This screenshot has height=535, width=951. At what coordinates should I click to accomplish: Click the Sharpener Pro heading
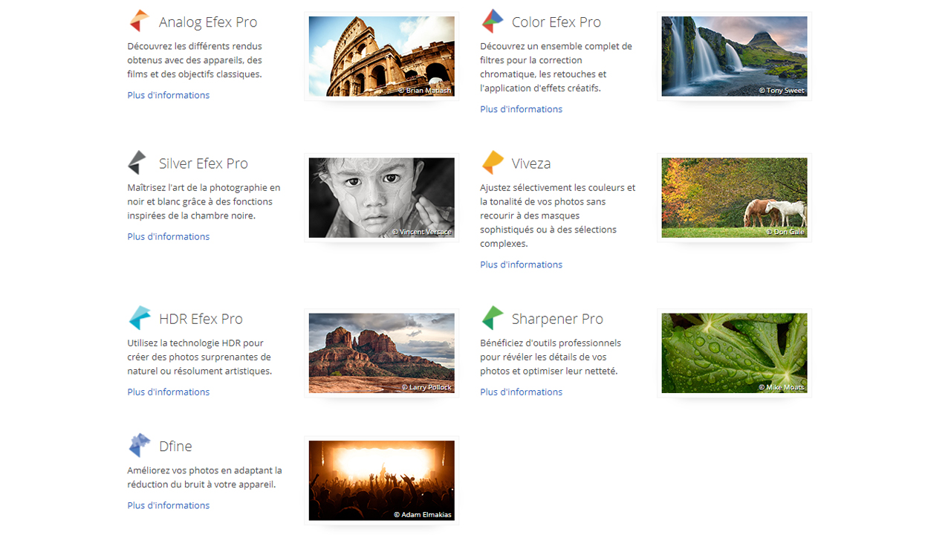pyautogui.click(x=557, y=318)
